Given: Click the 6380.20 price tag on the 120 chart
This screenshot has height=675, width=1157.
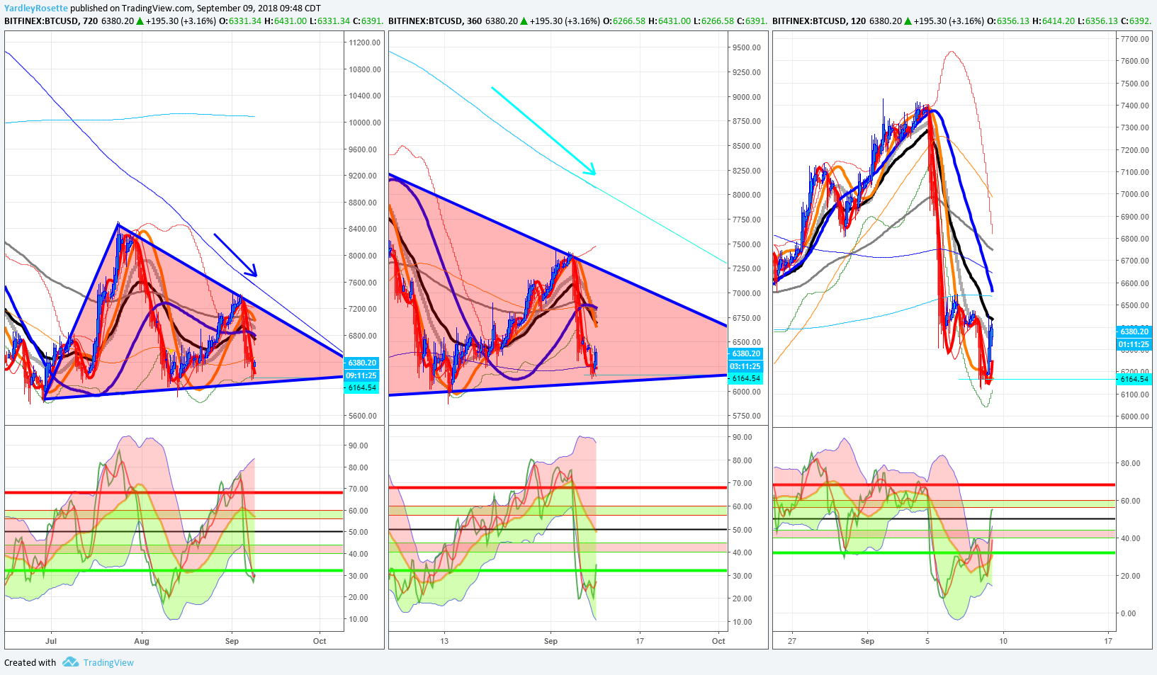Looking at the screenshot, I should (1134, 331).
